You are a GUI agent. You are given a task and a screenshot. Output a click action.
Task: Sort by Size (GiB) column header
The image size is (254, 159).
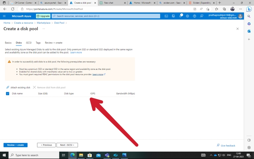click(x=43, y=94)
